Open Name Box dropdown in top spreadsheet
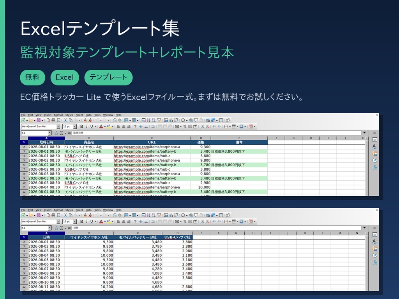399x299 pixels. pos(49,133)
